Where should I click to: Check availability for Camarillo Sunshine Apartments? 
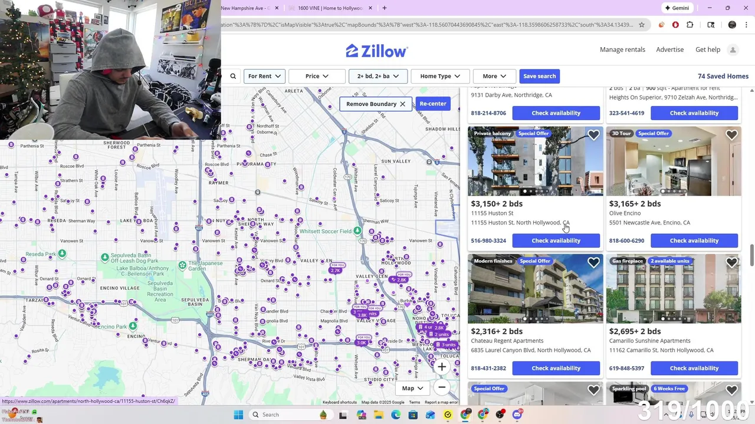tap(694, 368)
